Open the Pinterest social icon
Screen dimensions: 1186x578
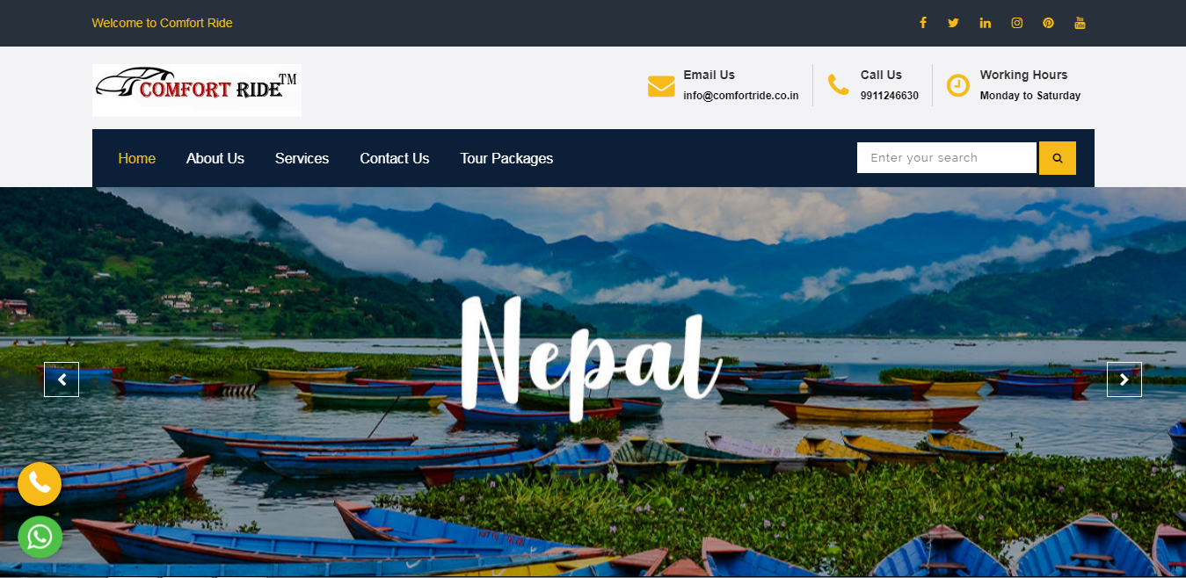(1048, 23)
